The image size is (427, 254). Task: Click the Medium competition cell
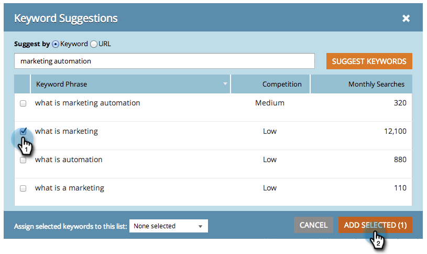pos(270,103)
